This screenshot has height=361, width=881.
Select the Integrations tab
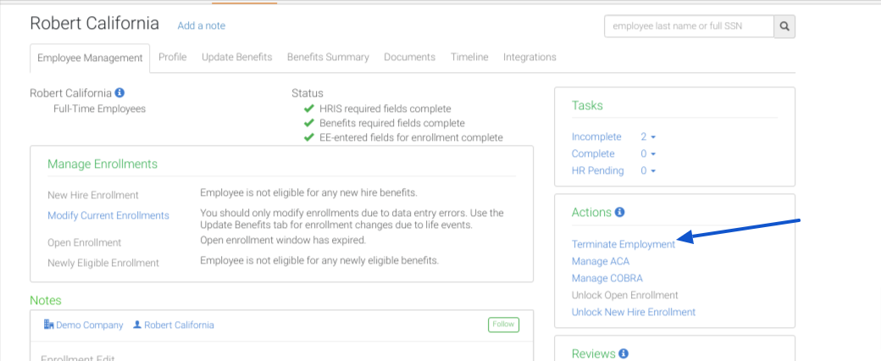[529, 57]
